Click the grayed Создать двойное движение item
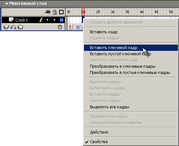The image size is (179, 146). coord(131,23)
